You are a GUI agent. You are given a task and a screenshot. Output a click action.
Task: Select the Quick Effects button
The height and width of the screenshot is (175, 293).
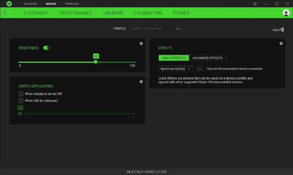[x=174, y=58]
